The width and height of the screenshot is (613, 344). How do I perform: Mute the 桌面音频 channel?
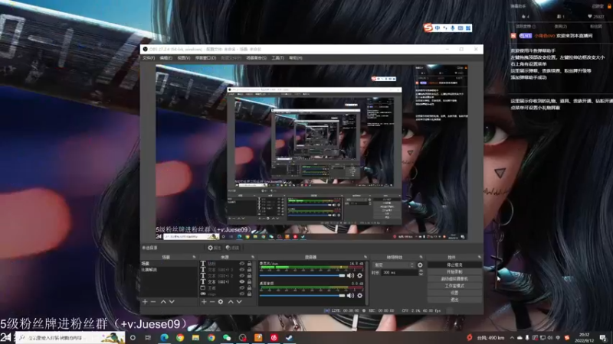pyautogui.click(x=351, y=295)
